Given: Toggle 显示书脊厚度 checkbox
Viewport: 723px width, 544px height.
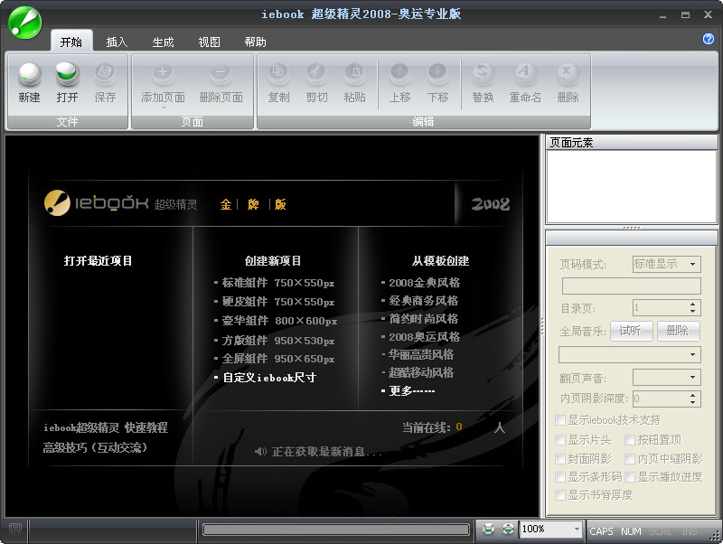Looking at the screenshot, I should click(560, 495).
